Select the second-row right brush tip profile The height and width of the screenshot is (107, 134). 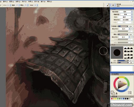pos(131,51)
